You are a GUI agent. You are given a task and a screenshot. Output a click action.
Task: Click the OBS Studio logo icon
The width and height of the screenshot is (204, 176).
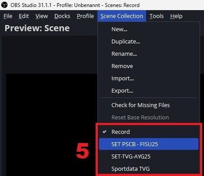4,5
